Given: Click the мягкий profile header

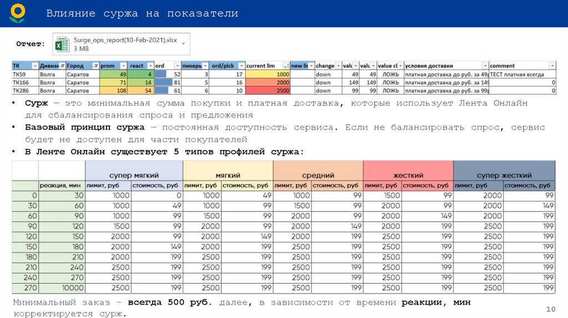Looking at the screenshot, I should click(228, 171).
